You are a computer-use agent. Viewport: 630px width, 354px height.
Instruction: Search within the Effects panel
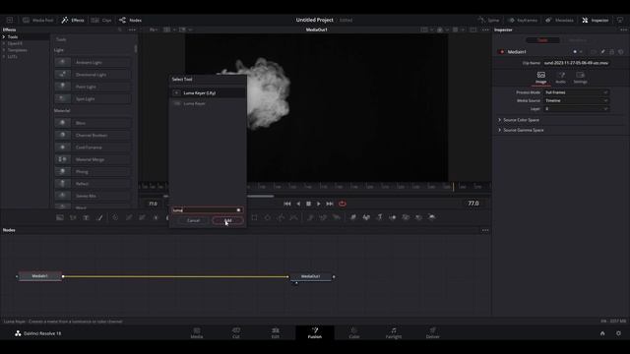tap(119, 29)
